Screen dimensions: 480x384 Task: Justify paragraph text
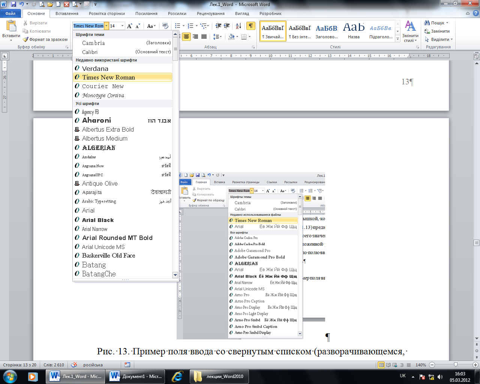point(204,37)
